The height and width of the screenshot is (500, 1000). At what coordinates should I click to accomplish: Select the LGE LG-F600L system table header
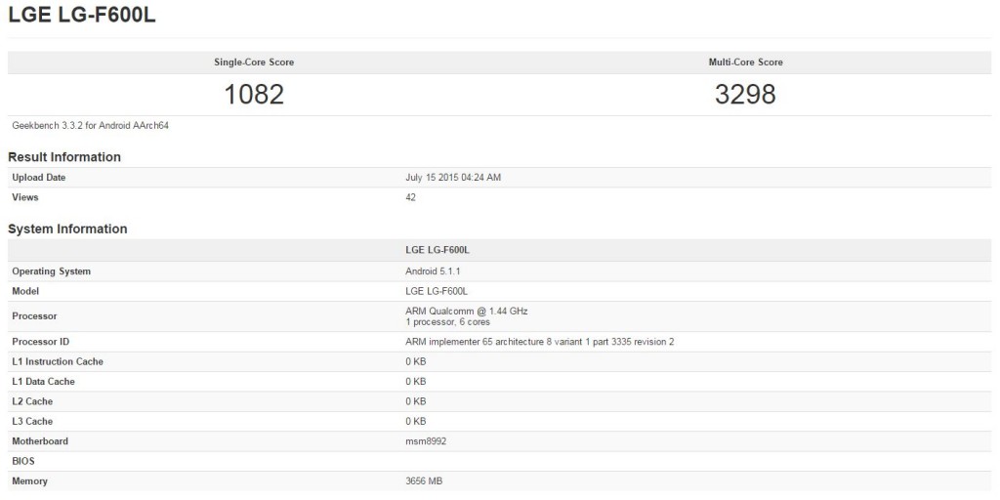[437, 251]
